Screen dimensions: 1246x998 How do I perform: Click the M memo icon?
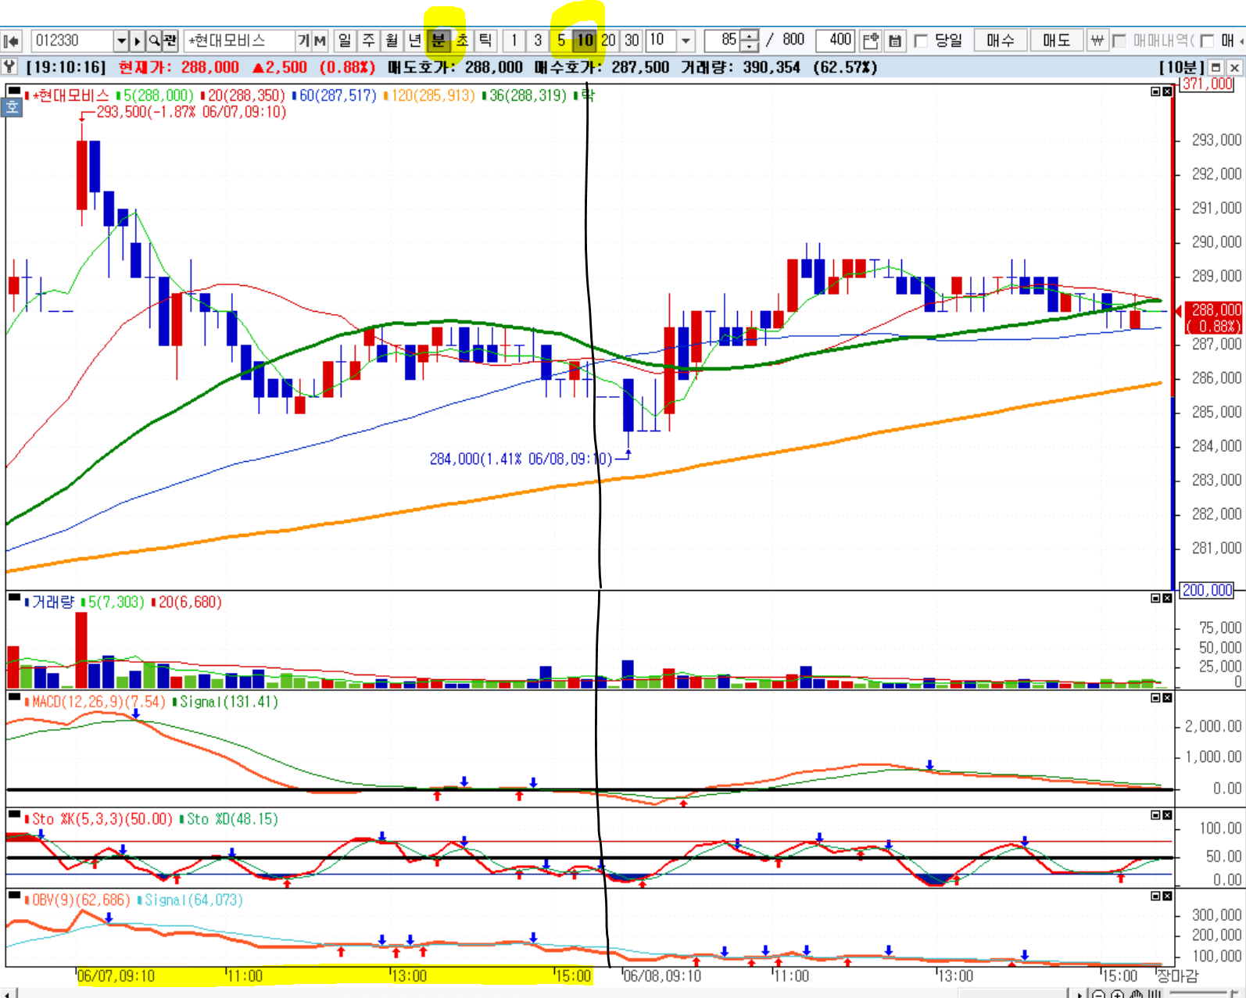[320, 41]
